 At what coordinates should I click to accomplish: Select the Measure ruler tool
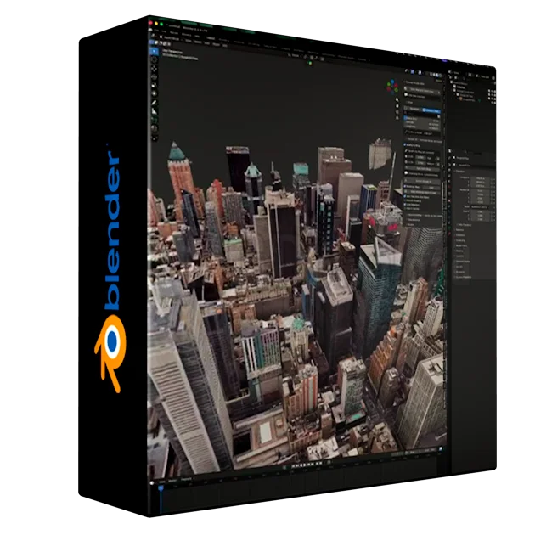pyautogui.click(x=155, y=111)
